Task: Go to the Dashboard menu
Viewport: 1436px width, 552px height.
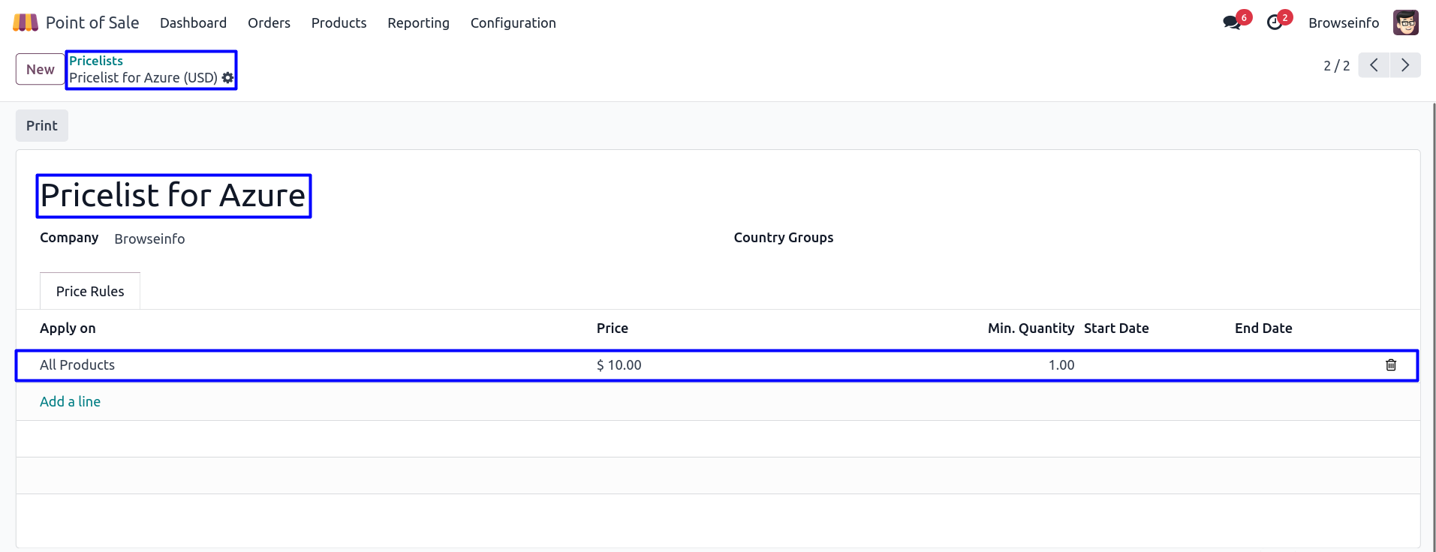Action: tap(193, 23)
